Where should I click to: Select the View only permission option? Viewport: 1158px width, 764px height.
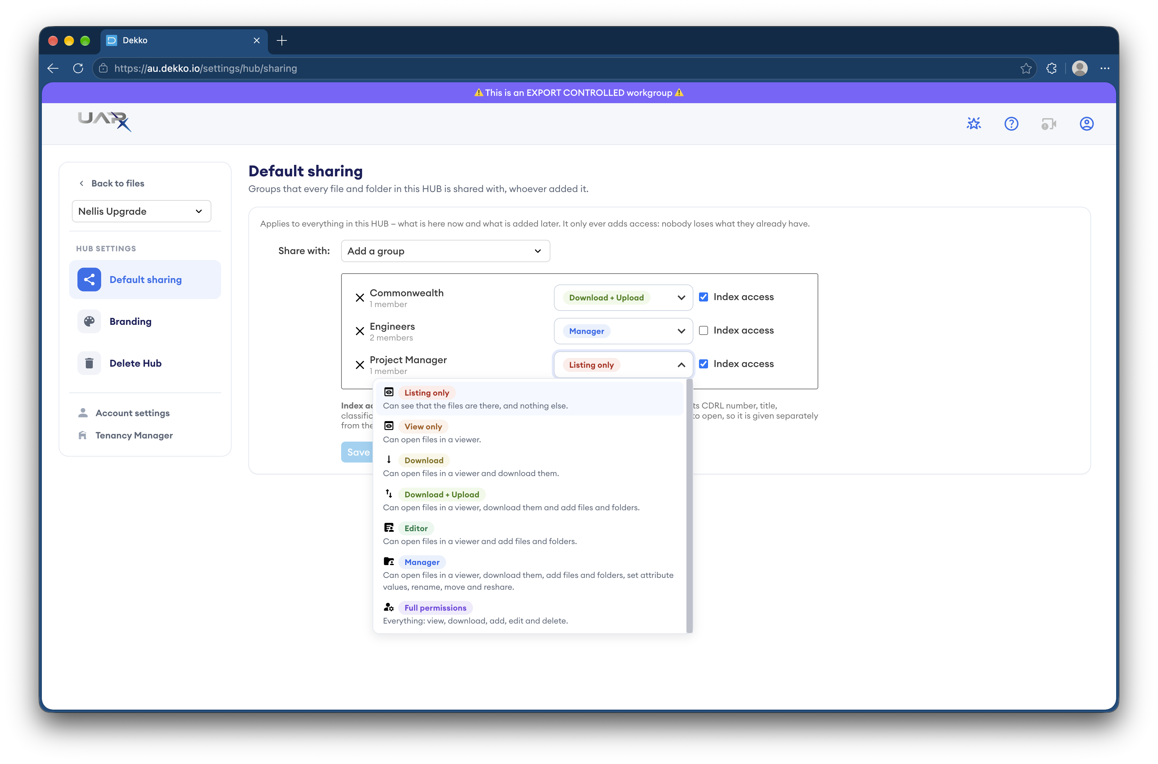pyautogui.click(x=529, y=433)
